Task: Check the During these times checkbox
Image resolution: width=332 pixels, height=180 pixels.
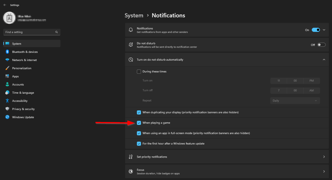Action: click(139, 71)
